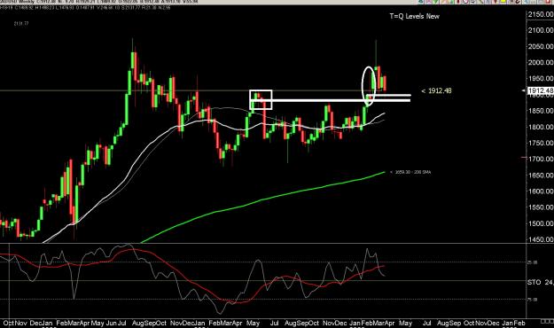This screenshot has width=554, height=328.
Task: Click the "STO" indicator label
Action: pos(534,283)
